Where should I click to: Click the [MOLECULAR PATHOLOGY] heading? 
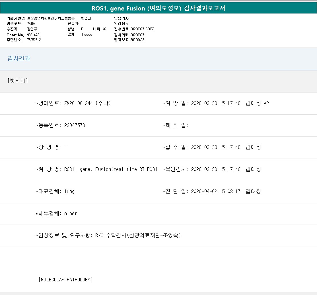(x=65, y=280)
